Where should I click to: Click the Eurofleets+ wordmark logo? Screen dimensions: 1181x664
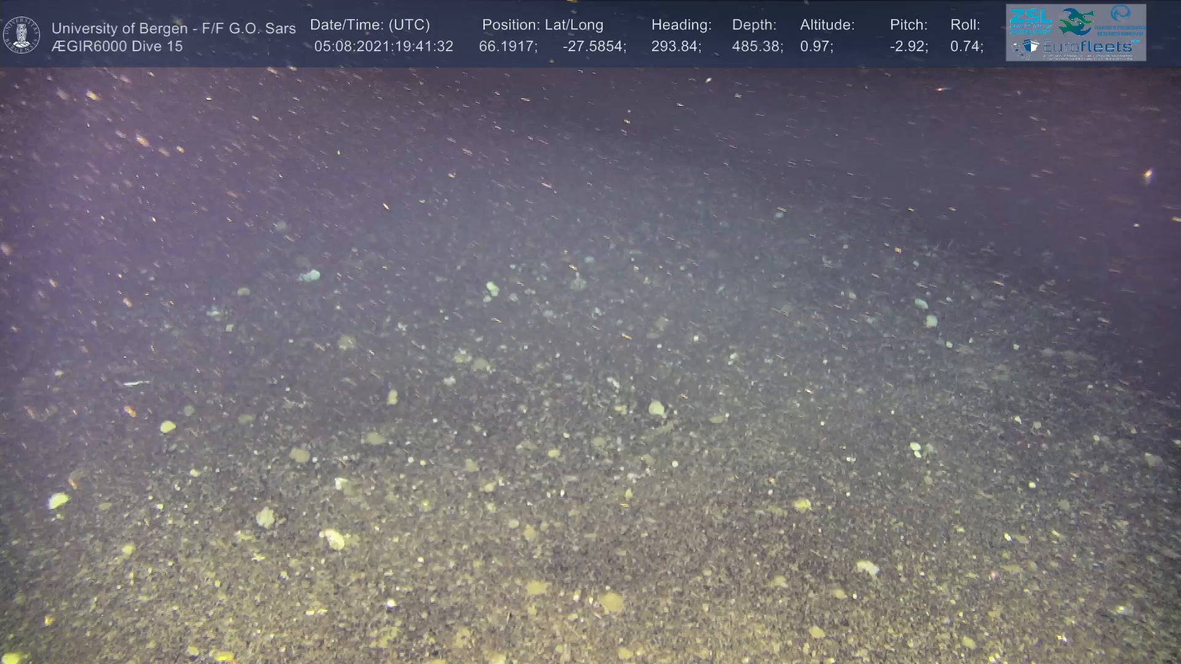click(x=1087, y=47)
